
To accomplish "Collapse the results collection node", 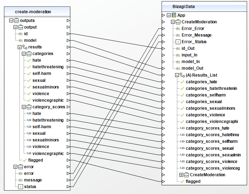I will 20,47.
